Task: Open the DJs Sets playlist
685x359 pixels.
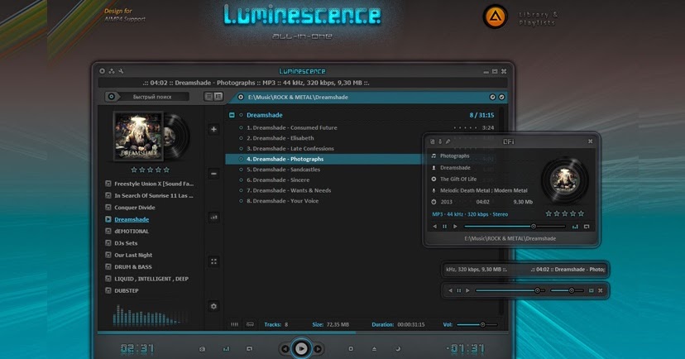Action: pyautogui.click(x=126, y=243)
